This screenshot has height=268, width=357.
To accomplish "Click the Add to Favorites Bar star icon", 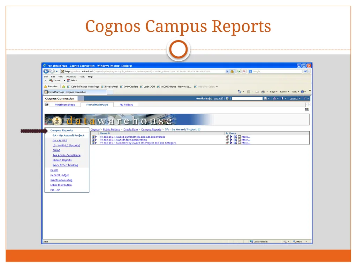I will tap(63, 87).
